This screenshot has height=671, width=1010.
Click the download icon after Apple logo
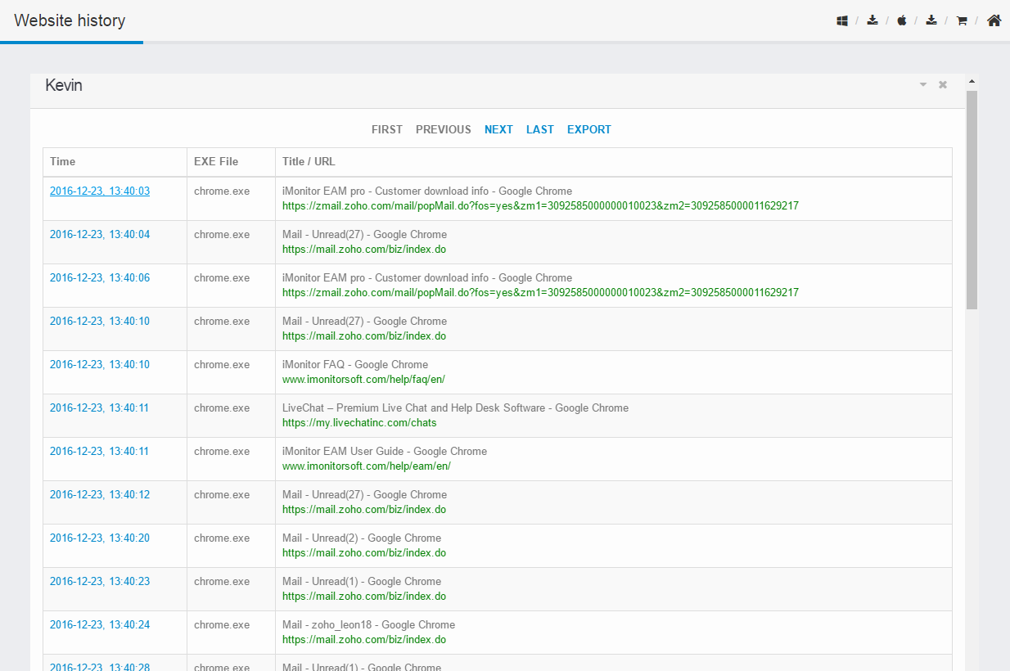point(931,20)
